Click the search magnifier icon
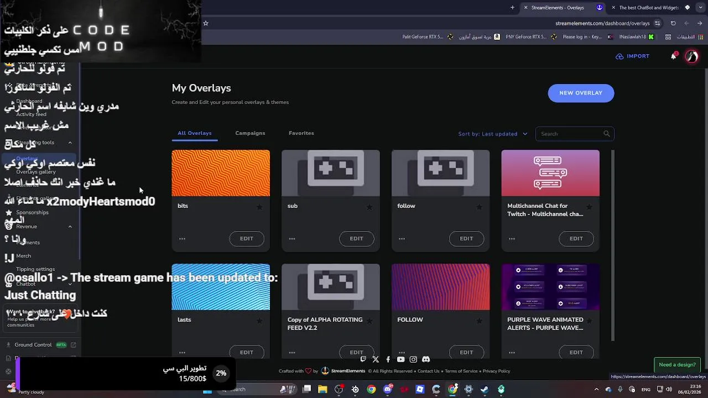The image size is (708, 398). 607,134
